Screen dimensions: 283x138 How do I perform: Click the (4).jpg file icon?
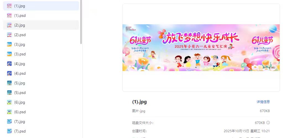point(9,64)
